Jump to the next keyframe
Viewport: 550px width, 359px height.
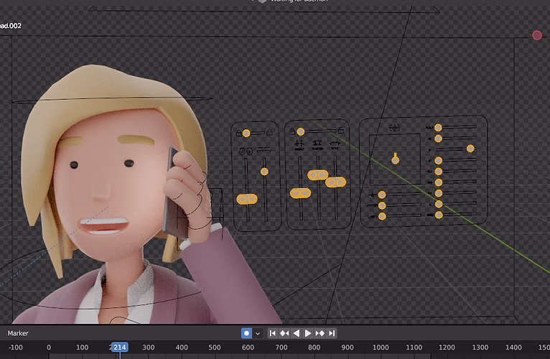(x=320, y=333)
